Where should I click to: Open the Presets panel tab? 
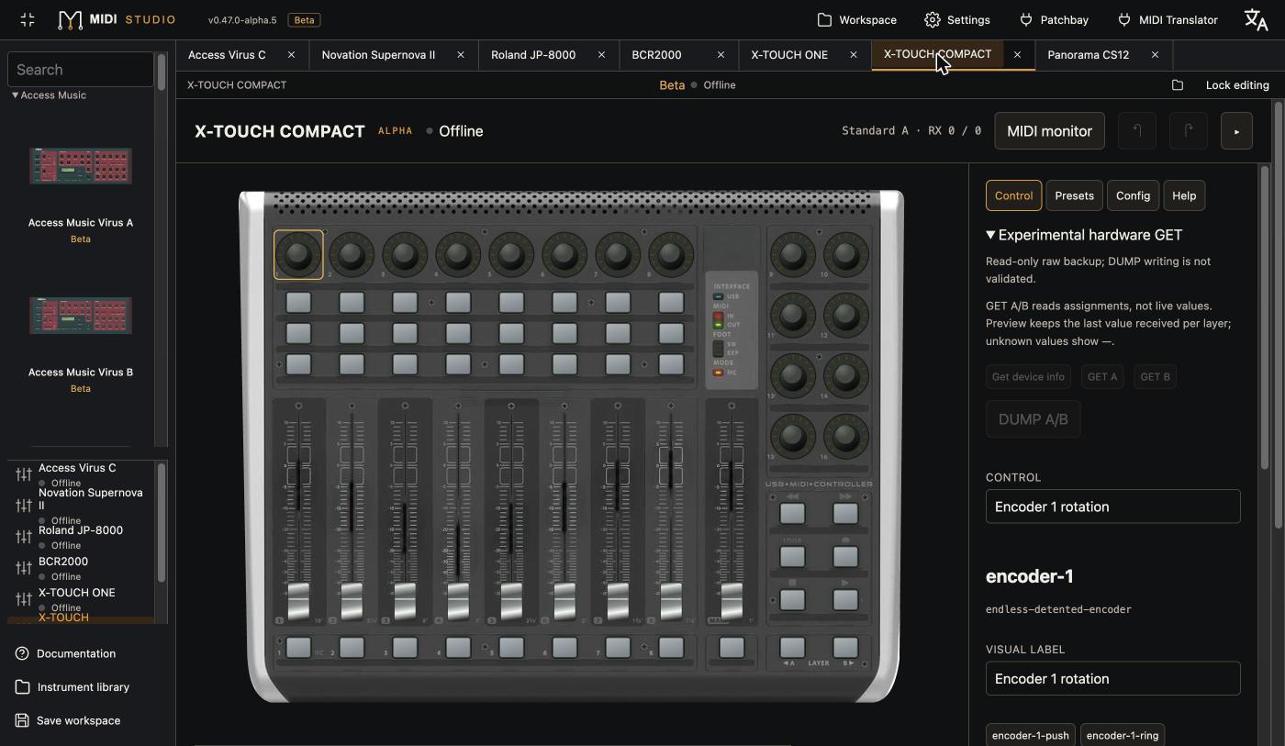[1074, 195]
